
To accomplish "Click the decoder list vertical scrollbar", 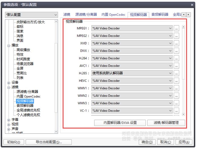I will [183, 60].
